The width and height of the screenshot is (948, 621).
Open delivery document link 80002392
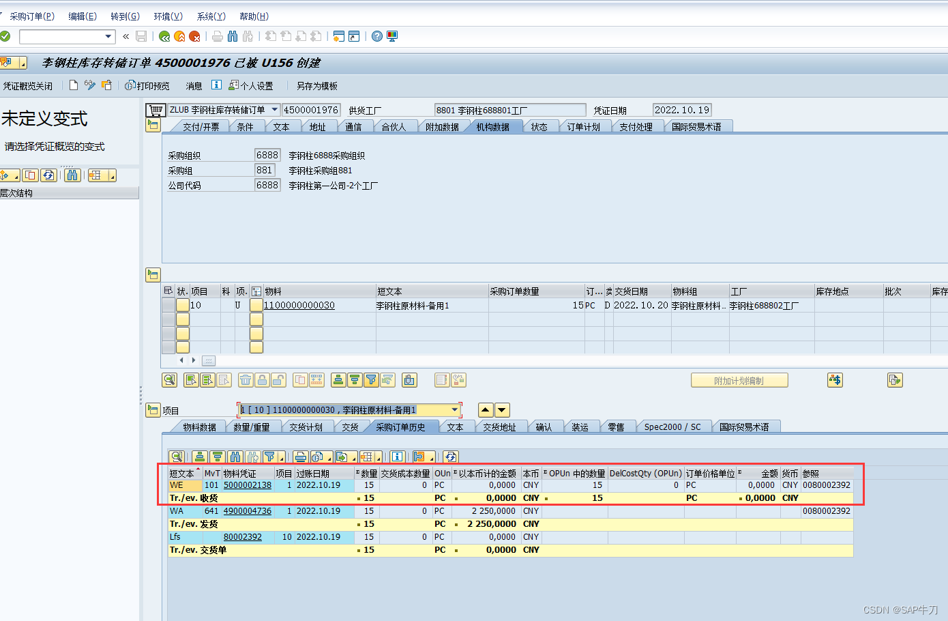(243, 537)
